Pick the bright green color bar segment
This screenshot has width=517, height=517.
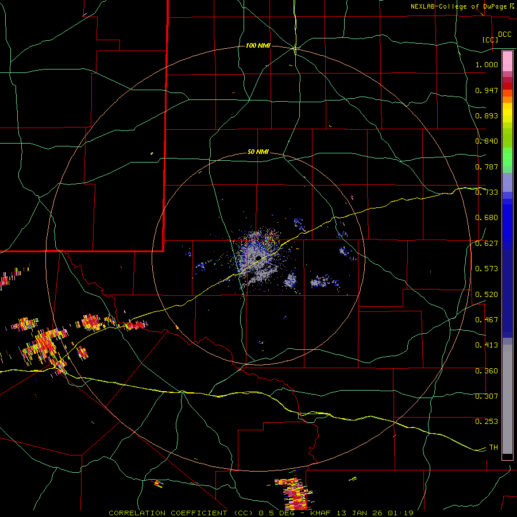pos(507,157)
